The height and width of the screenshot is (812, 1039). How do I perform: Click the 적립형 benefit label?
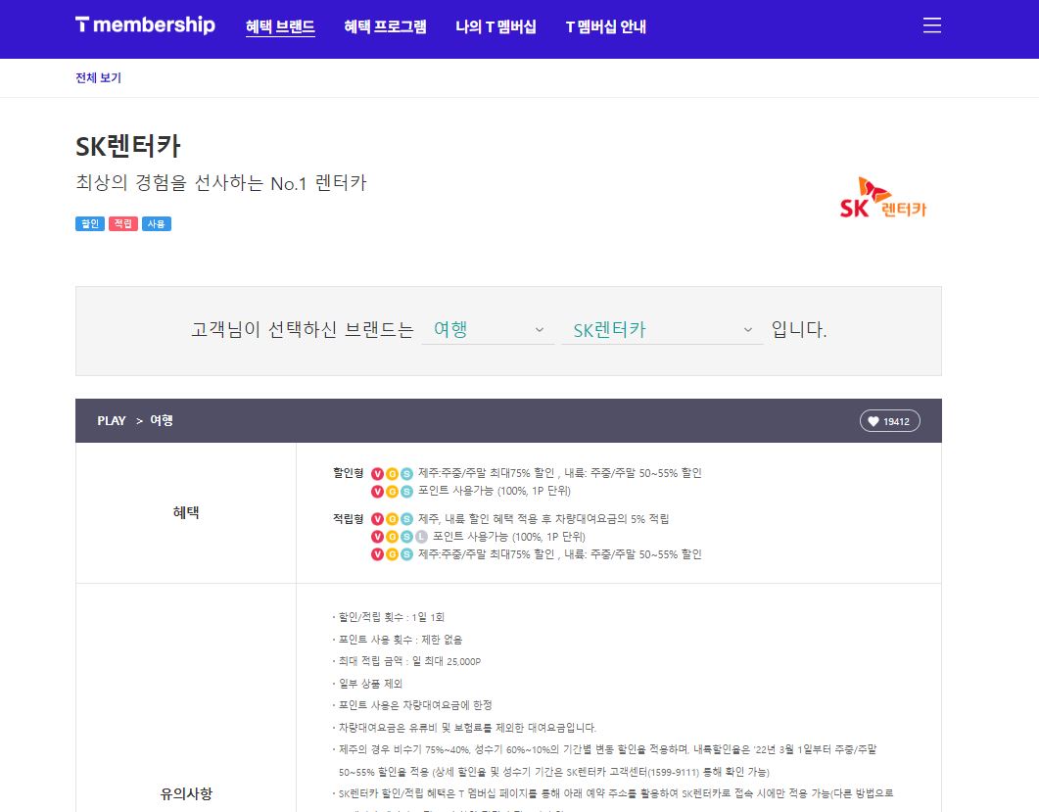click(x=348, y=518)
